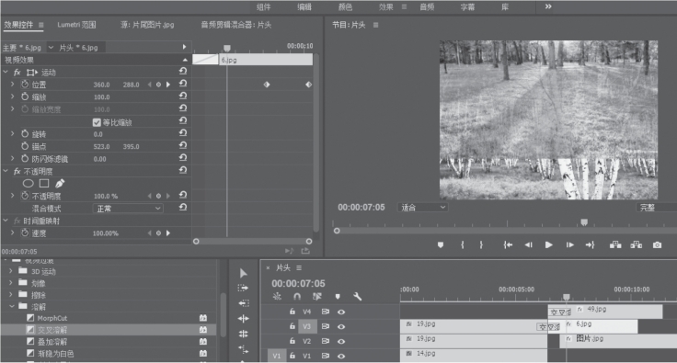Select the free draw bezier pen mask

click(x=60, y=183)
